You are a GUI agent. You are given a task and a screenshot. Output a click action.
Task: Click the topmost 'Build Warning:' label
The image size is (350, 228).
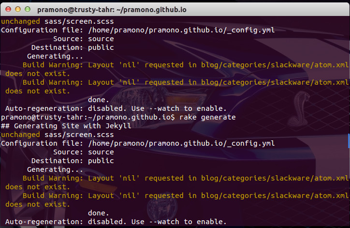pyautogui.click(x=53, y=65)
